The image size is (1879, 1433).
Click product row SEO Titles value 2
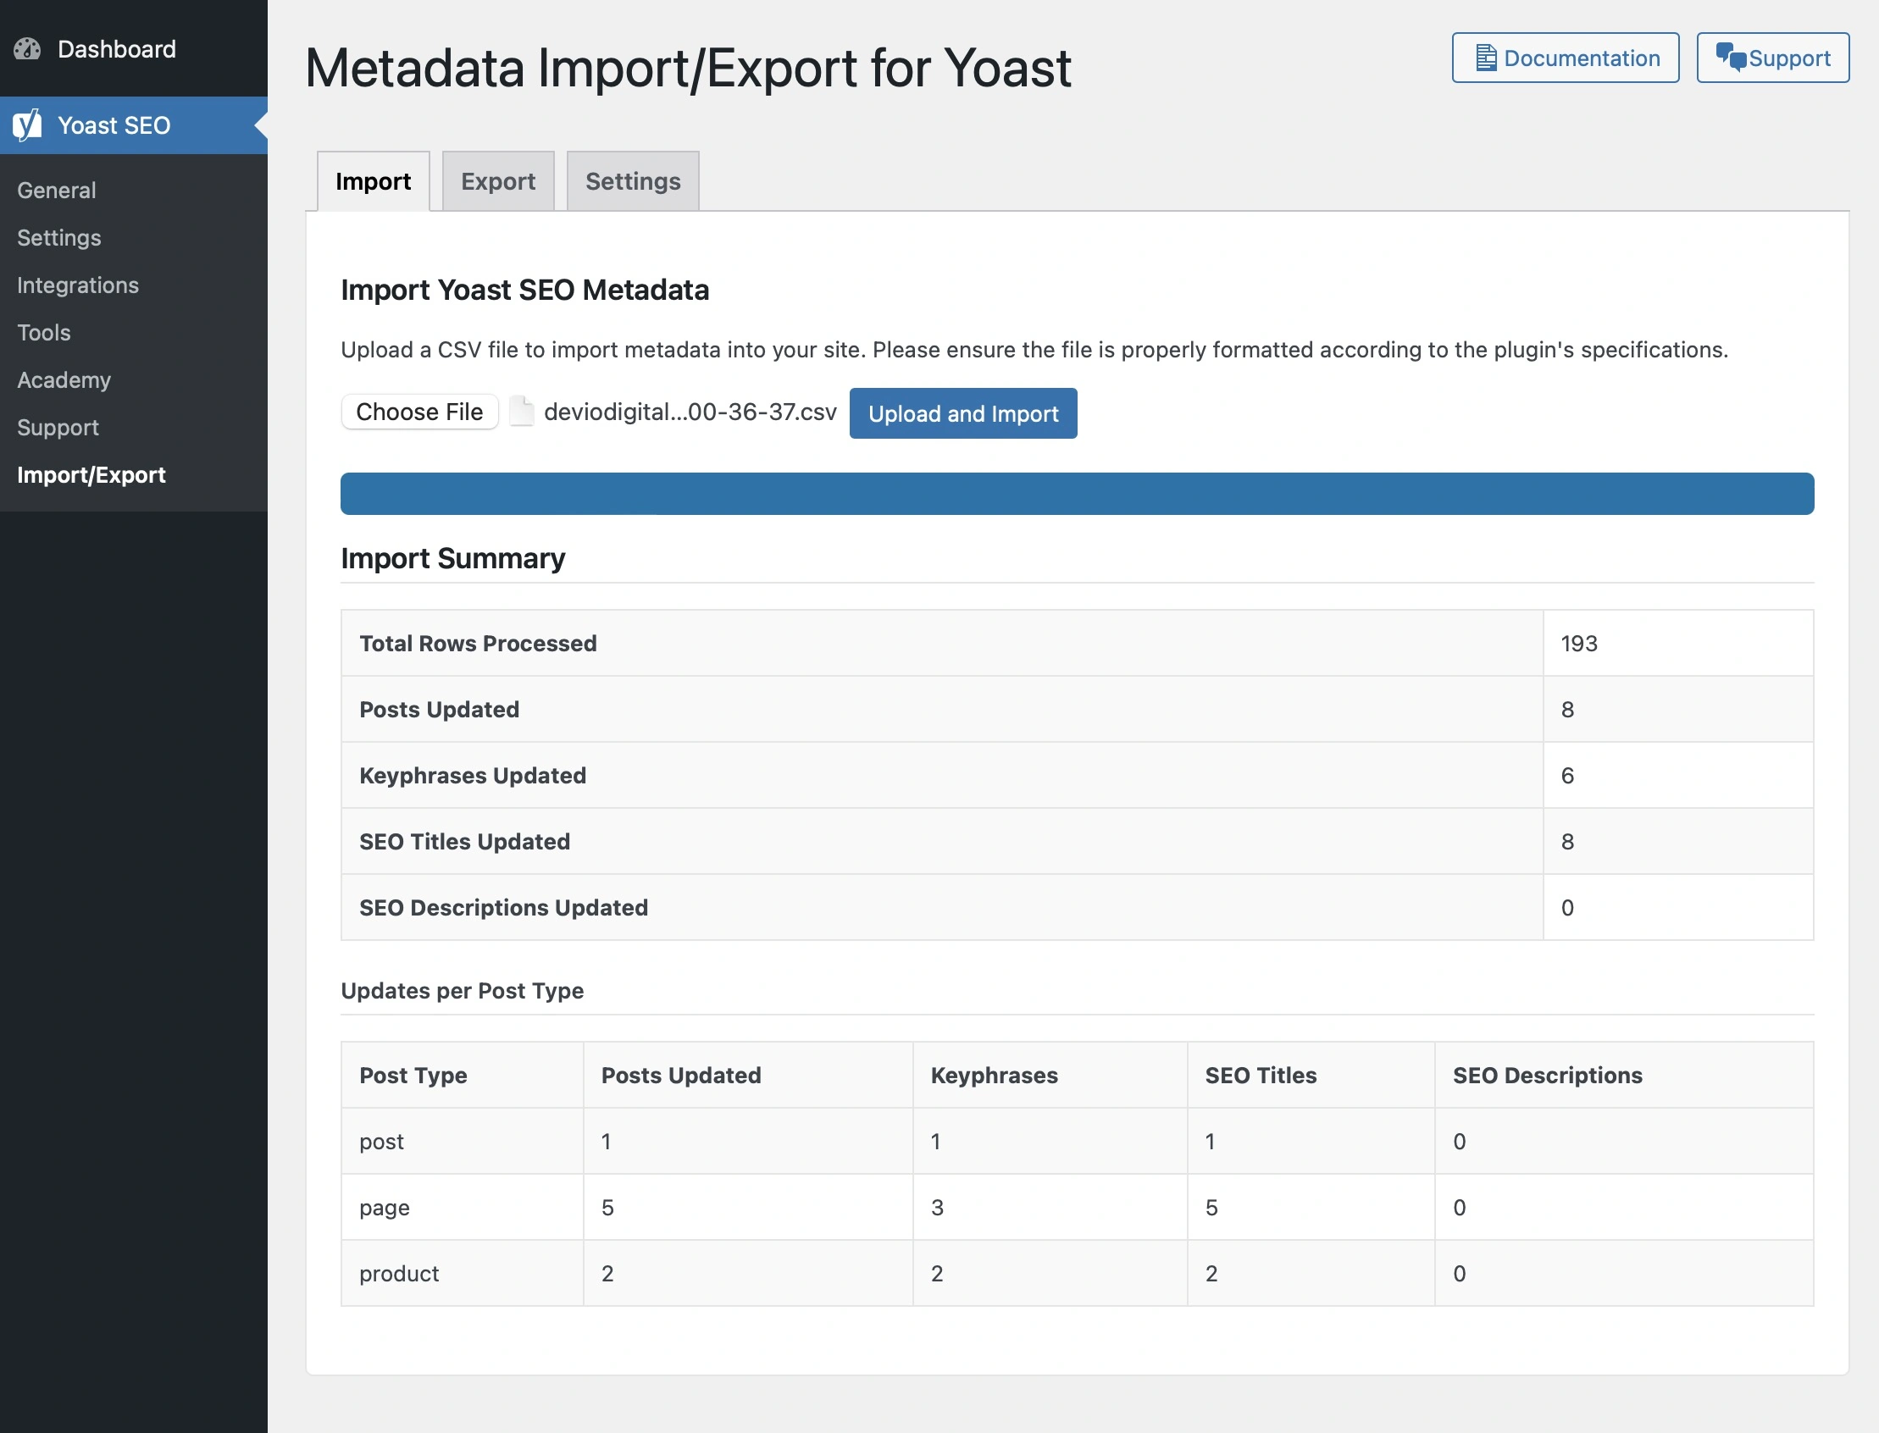coord(1211,1274)
